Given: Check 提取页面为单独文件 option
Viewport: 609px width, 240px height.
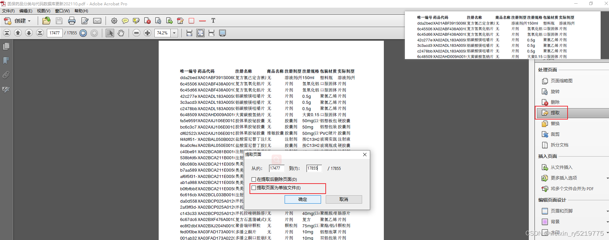Looking at the screenshot, I should point(254,188).
